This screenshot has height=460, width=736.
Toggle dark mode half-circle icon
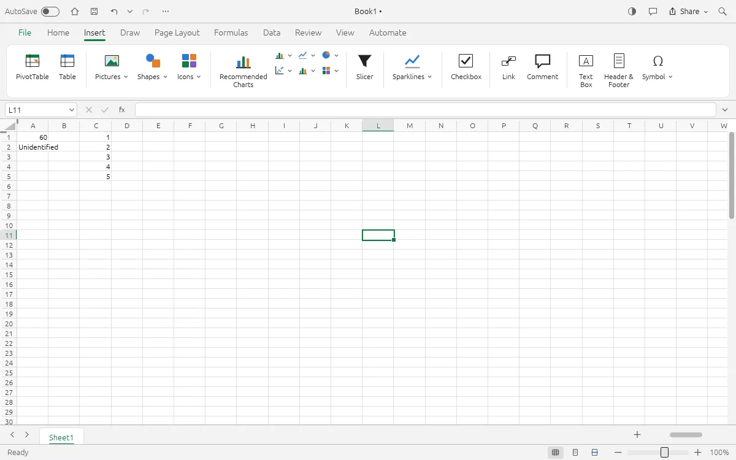tap(632, 12)
